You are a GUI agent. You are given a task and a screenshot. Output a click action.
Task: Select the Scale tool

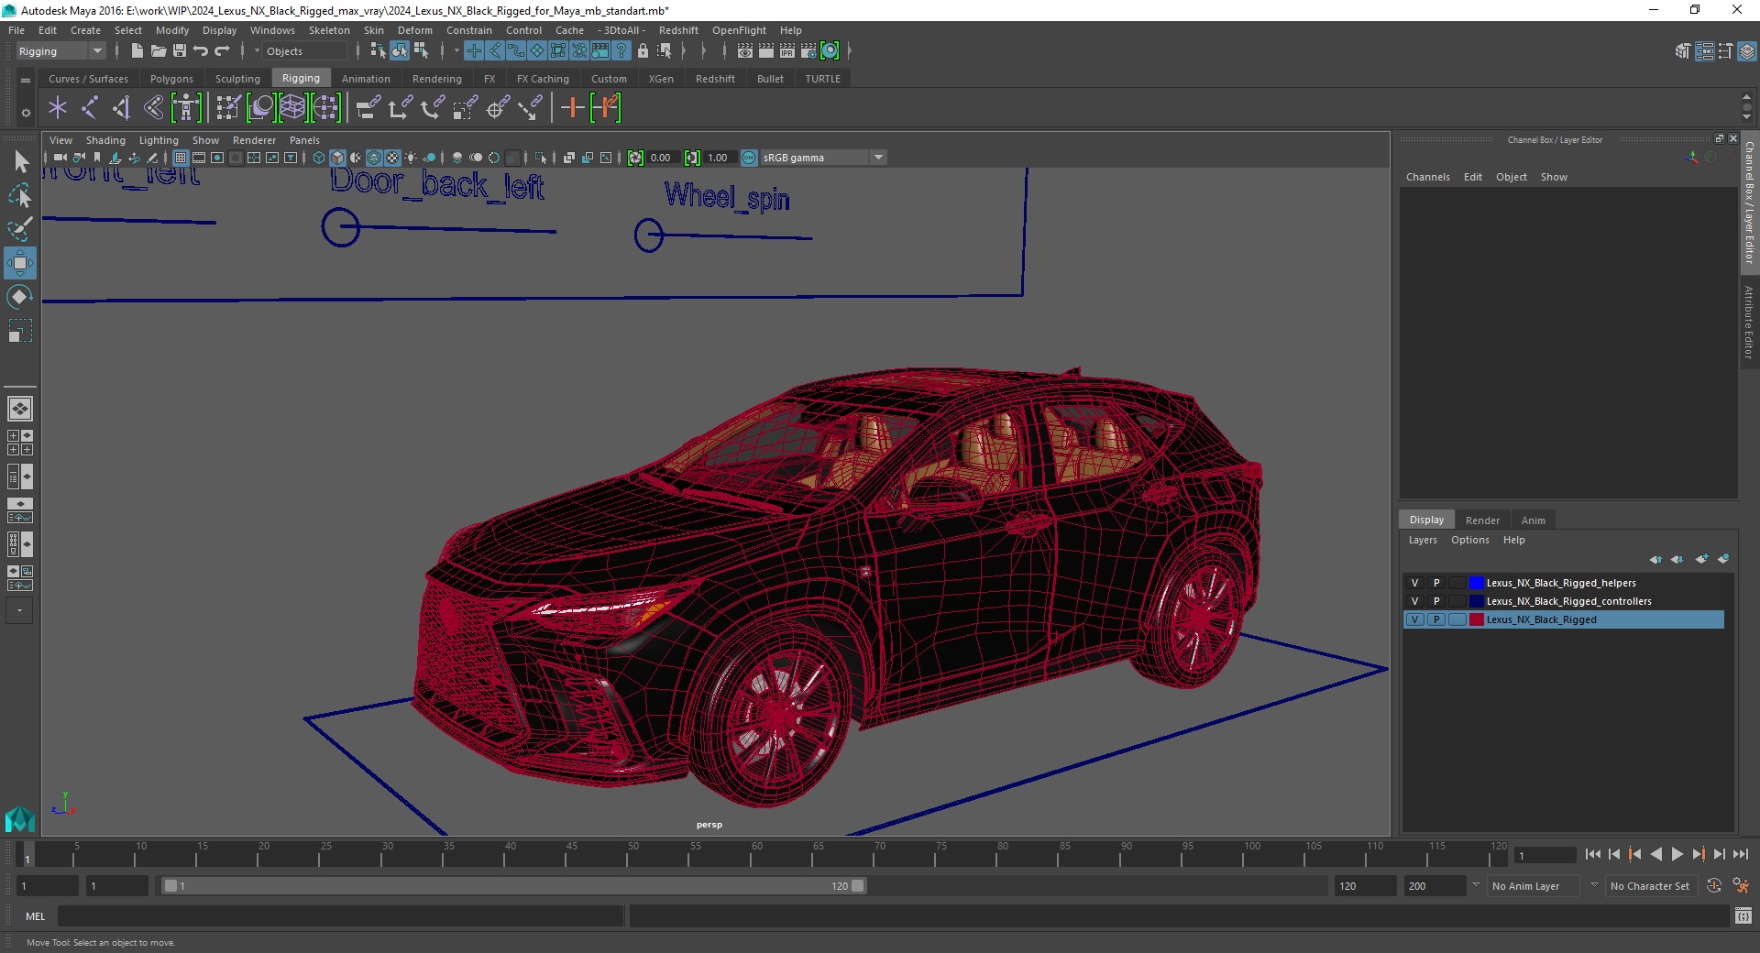(20, 331)
